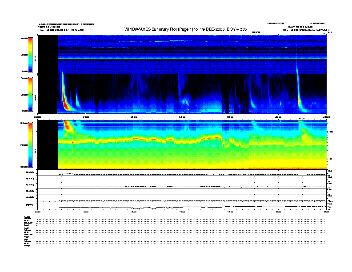Click 20:00 tick label below RAD1 panel

click(x=278, y=117)
